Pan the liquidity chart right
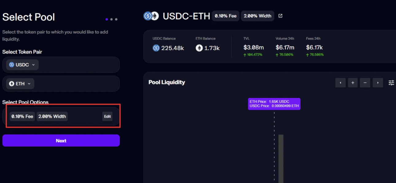 (x=378, y=83)
